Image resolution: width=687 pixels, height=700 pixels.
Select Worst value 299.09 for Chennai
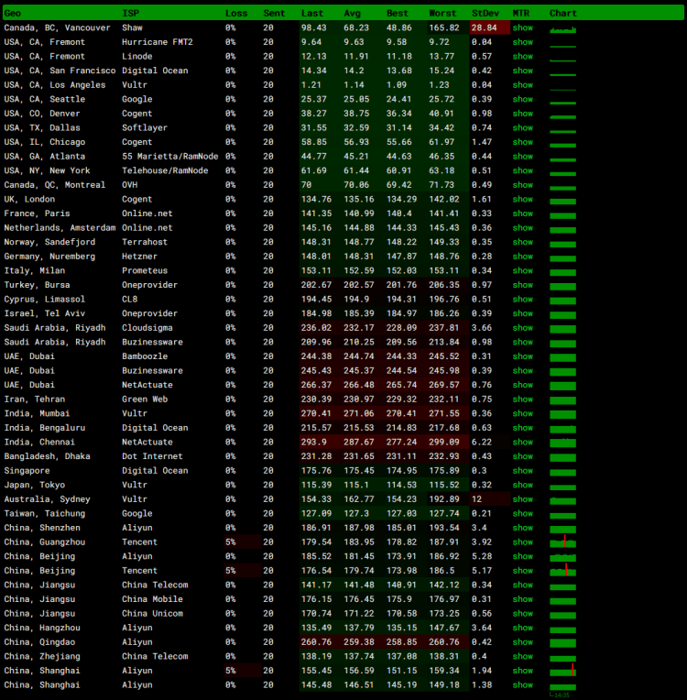point(443,442)
